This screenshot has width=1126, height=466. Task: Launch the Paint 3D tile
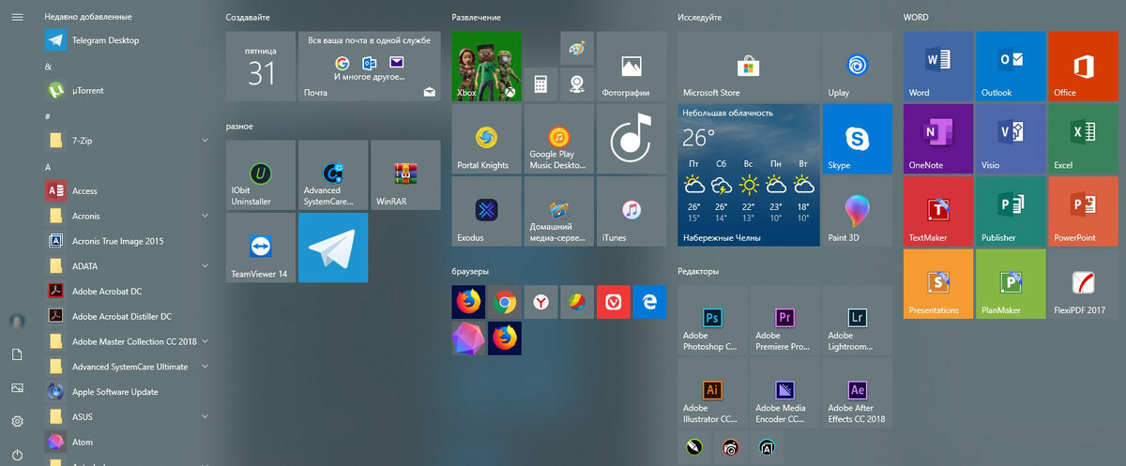coord(857,211)
